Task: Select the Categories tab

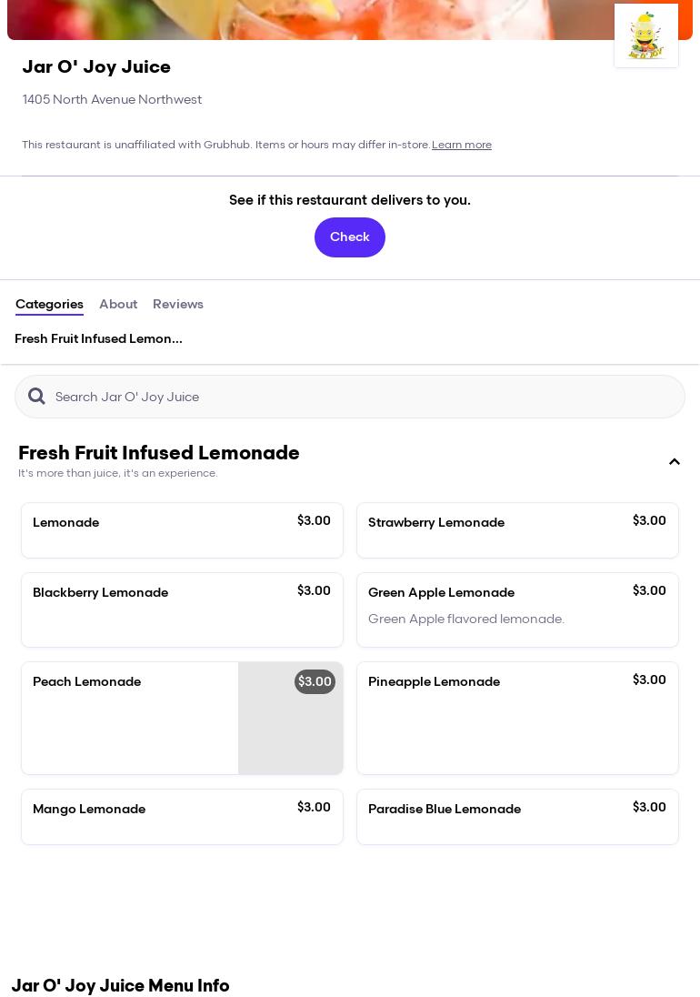Action: click(49, 305)
